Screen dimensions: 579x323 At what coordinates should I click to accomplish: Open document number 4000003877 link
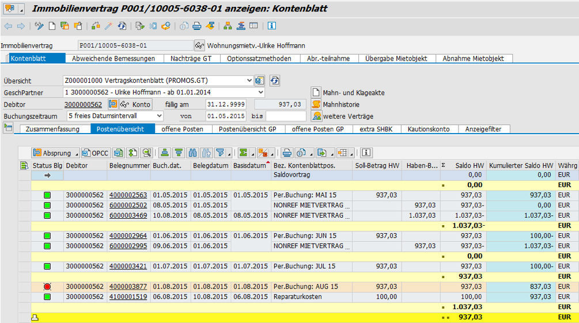[x=128, y=287]
